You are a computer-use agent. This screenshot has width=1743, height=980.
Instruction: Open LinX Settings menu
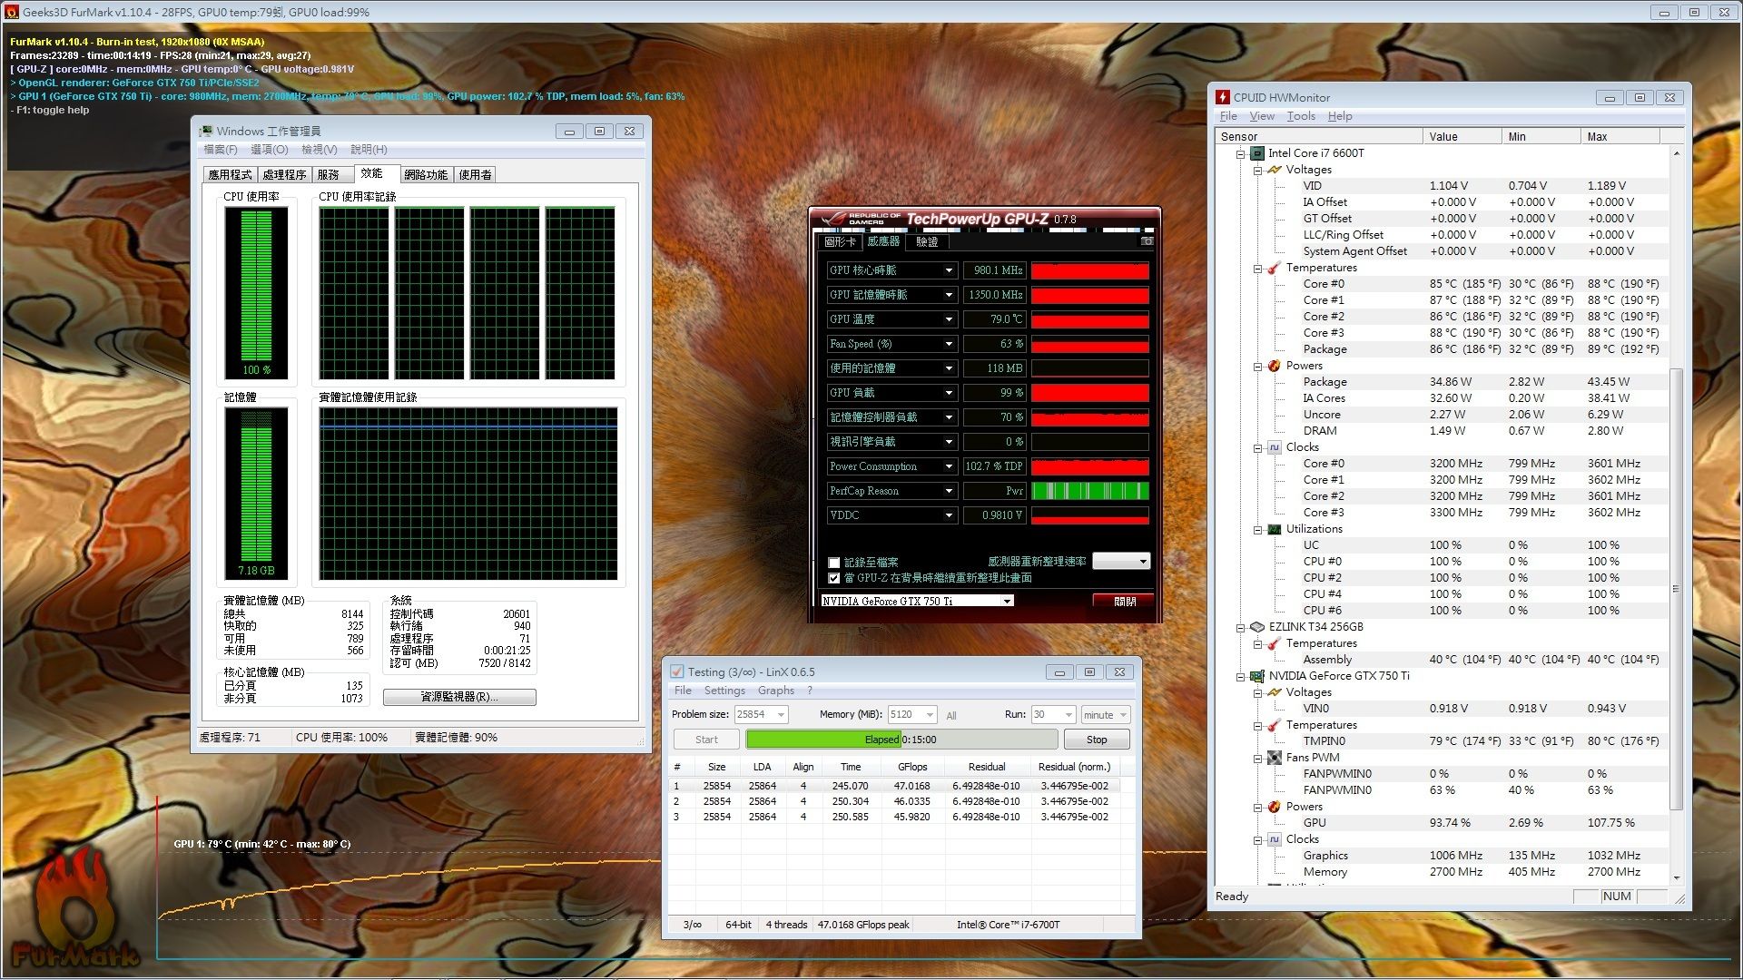tap(724, 691)
